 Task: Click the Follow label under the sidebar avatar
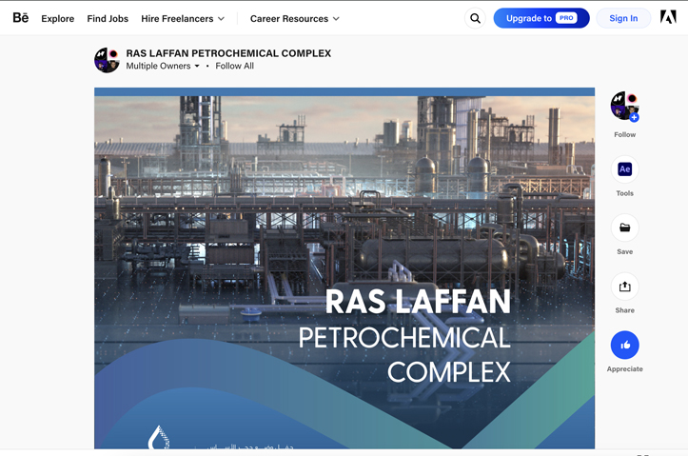tap(625, 135)
